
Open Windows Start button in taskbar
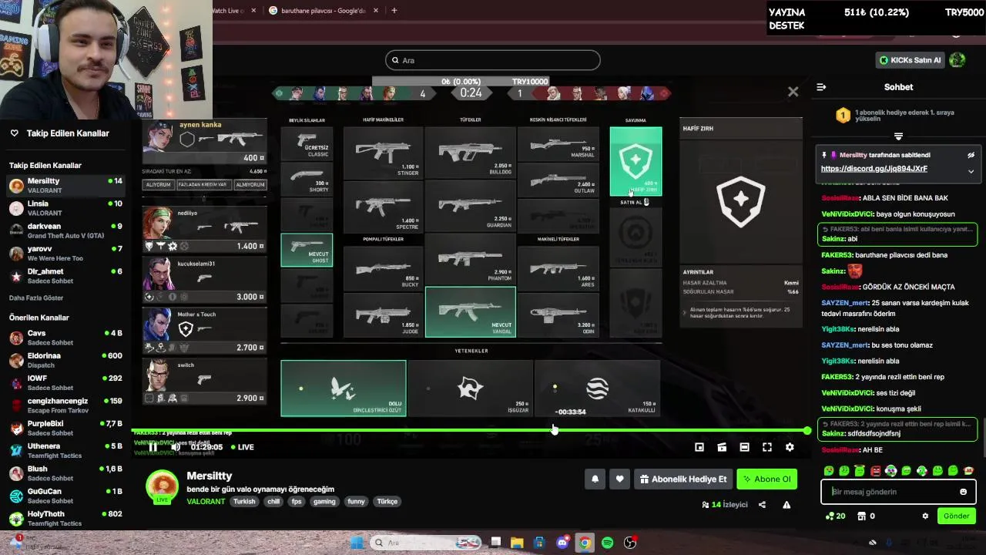point(357,543)
